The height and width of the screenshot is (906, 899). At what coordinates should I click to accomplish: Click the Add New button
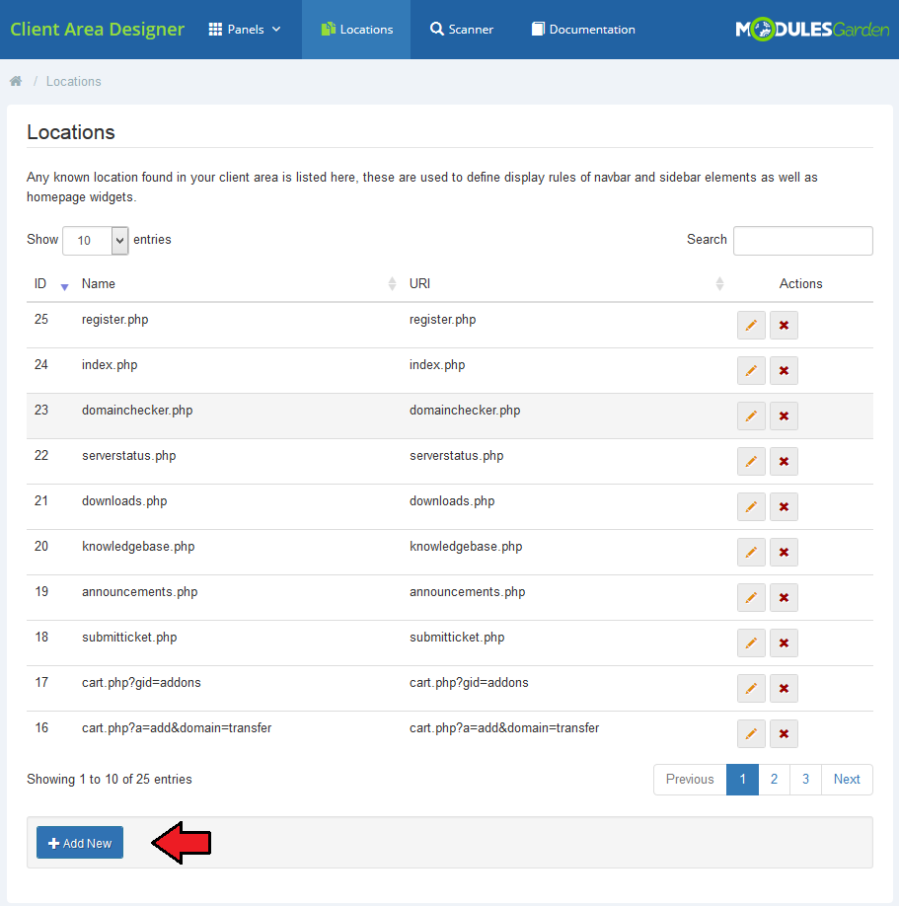coord(80,843)
